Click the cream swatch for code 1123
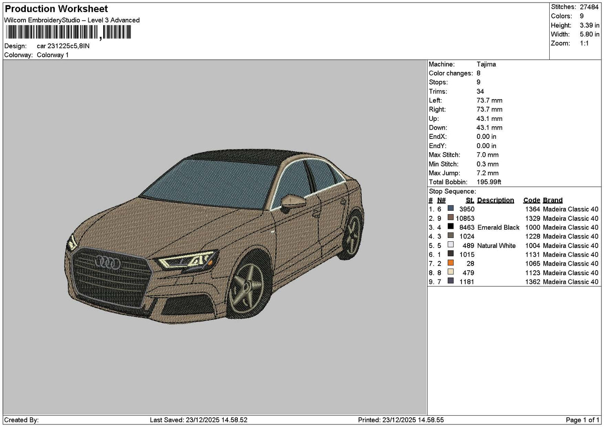The image size is (604, 427). click(451, 272)
